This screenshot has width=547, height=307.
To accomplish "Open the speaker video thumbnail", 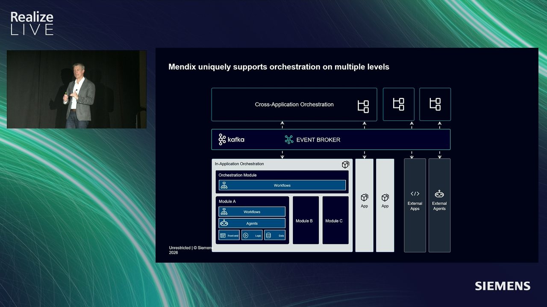I will 76,90.
